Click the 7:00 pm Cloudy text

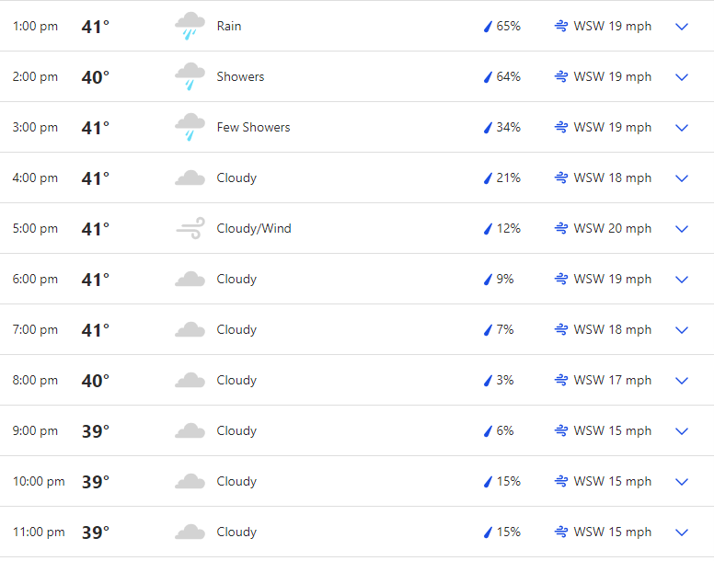[236, 329]
